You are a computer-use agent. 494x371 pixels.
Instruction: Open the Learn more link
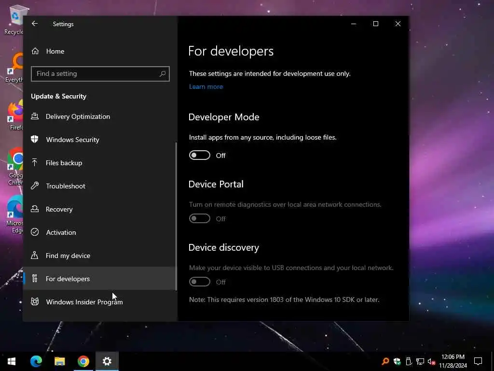pyautogui.click(x=206, y=87)
